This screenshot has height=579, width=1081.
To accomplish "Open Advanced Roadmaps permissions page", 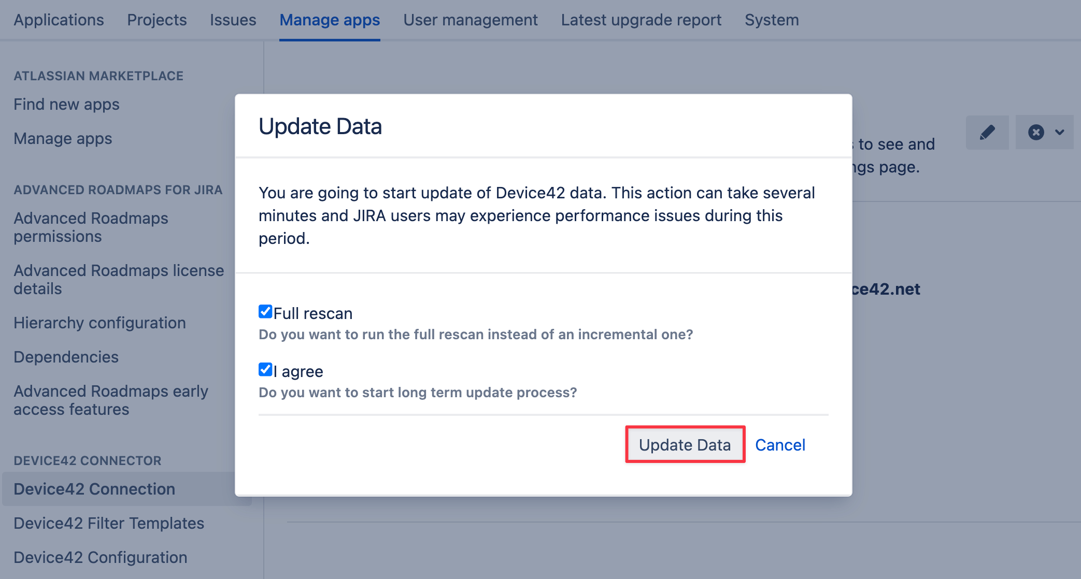I will click(91, 227).
